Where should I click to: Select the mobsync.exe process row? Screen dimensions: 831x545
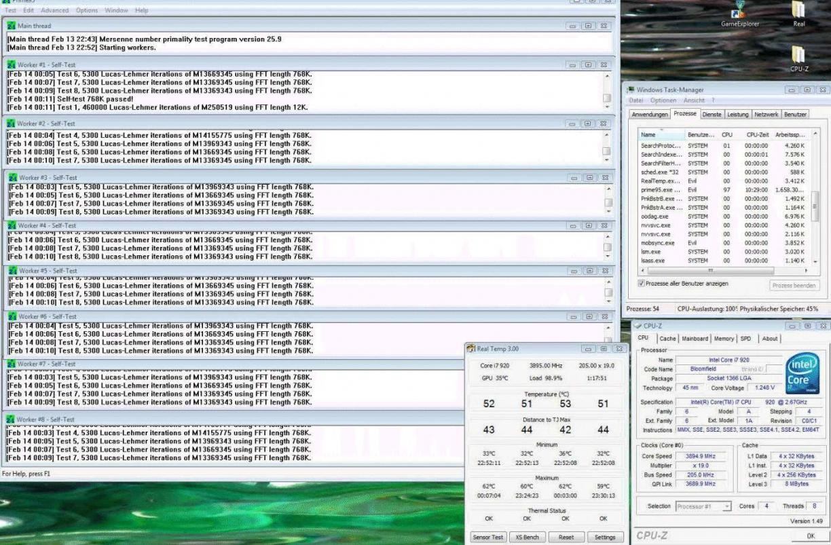pyautogui.click(x=724, y=243)
